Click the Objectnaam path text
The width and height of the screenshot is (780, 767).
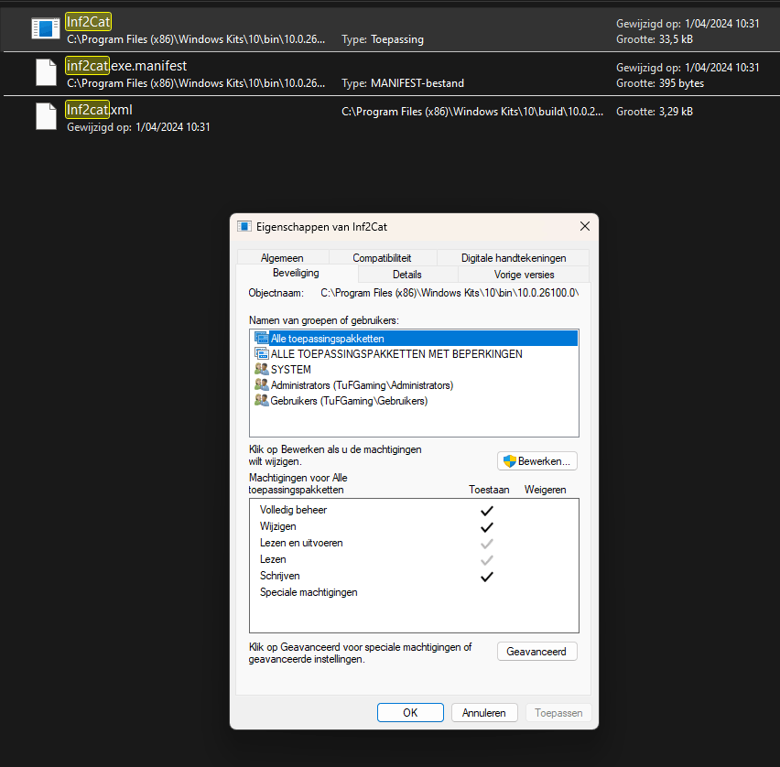pyautogui.click(x=450, y=293)
